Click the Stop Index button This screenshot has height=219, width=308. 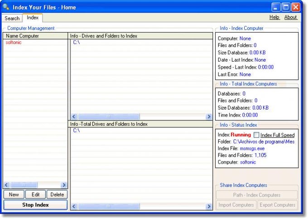35,205
